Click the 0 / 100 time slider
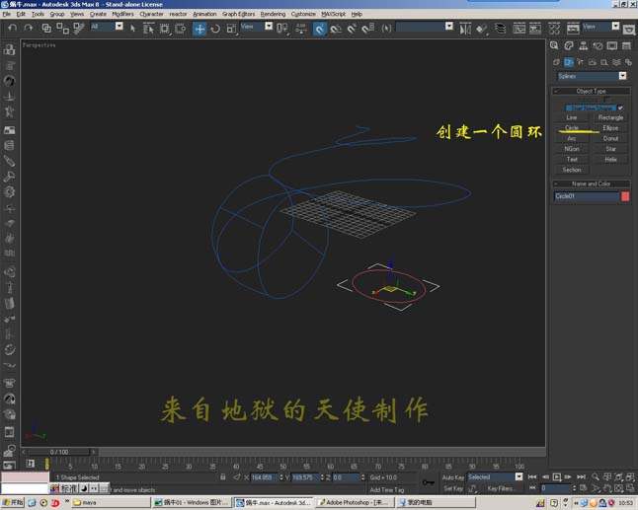This screenshot has height=510, width=638. click(59, 452)
